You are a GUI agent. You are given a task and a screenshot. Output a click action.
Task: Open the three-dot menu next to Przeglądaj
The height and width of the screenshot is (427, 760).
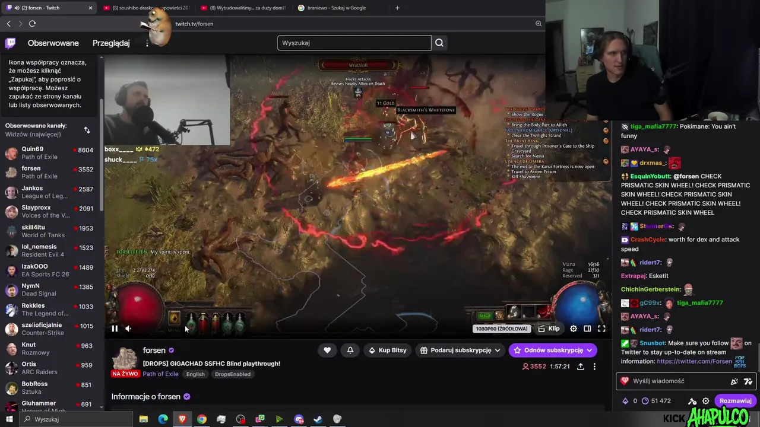click(147, 43)
